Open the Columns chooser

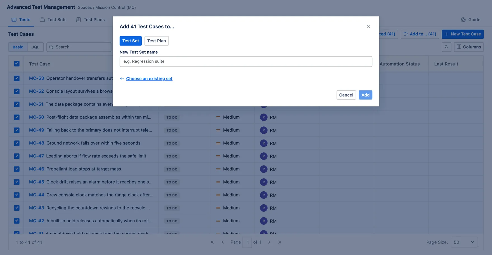tap(469, 47)
